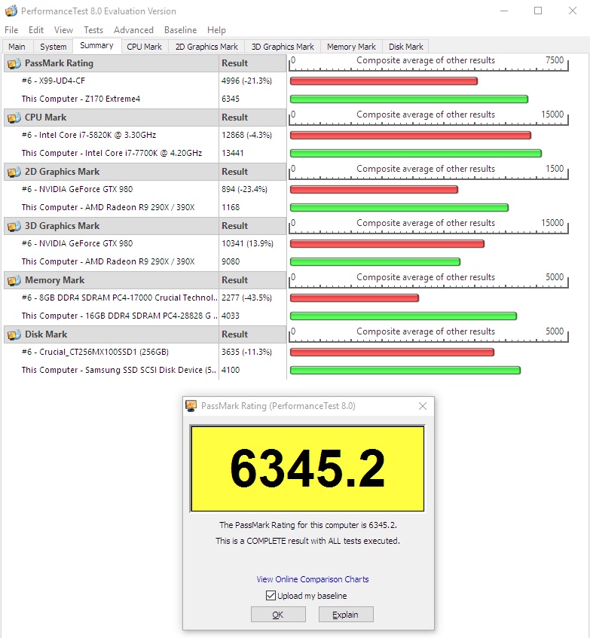Select row #6 - 8GB DDR4 SDRAM PC4-17000
The width and height of the screenshot is (590, 638).
tap(111, 298)
